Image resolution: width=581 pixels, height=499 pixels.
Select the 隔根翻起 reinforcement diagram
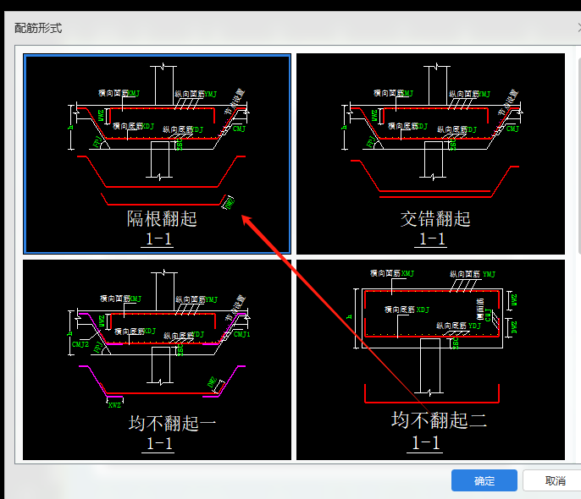[158, 154]
